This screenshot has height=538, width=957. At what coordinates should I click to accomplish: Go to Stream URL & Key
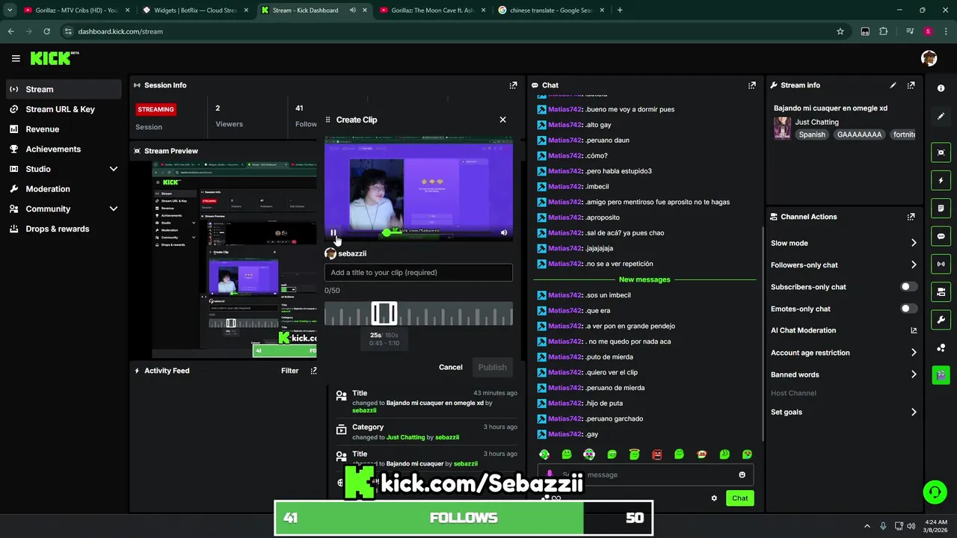pos(64,109)
